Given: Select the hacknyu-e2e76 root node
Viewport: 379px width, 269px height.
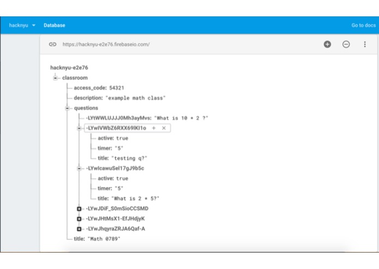Looking at the screenshot, I should pos(69,68).
